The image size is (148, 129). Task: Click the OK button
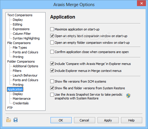click(x=61, y=120)
